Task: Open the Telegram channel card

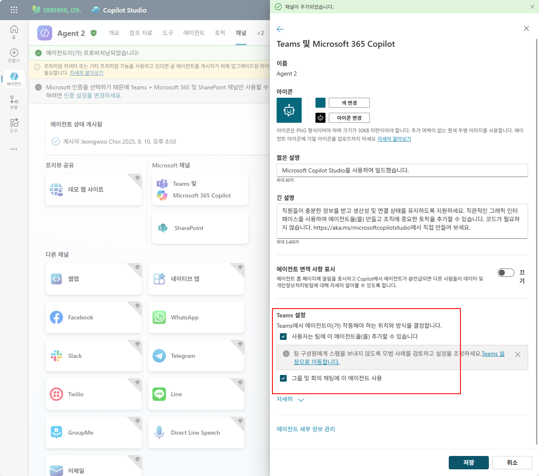Action: [196, 356]
